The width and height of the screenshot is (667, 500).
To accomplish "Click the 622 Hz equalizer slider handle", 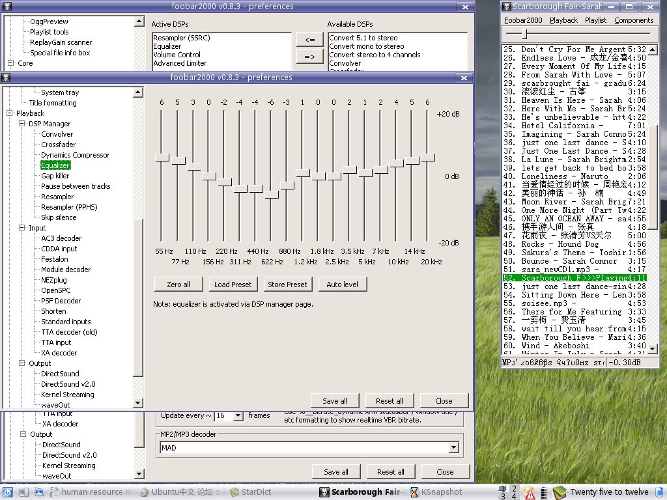I will pyautogui.click(x=272, y=195).
